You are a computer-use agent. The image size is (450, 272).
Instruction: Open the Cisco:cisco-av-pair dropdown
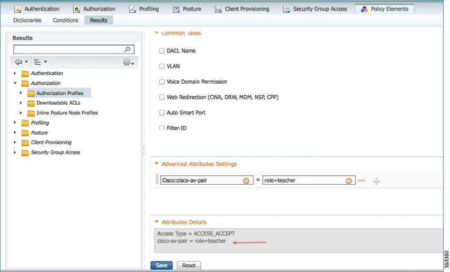click(246, 181)
